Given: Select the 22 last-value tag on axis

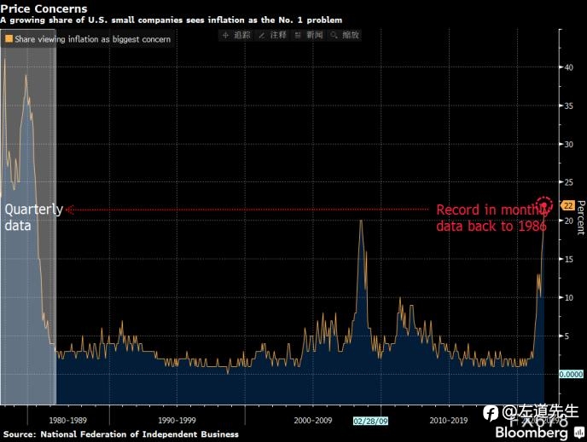Looking at the screenshot, I should point(568,205).
